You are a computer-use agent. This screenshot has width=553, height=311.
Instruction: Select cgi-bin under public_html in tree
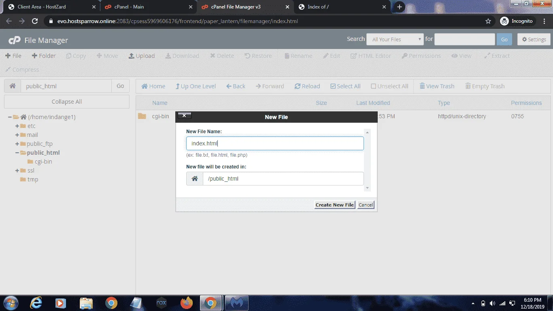coord(43,162)
